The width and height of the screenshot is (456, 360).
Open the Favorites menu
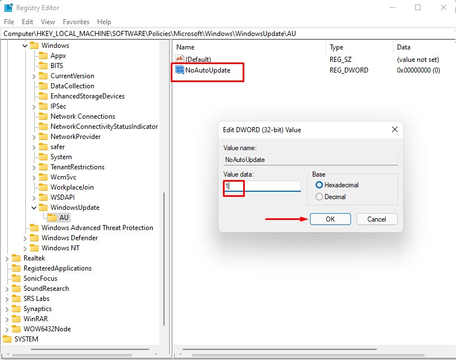click(x=76, y=22)
